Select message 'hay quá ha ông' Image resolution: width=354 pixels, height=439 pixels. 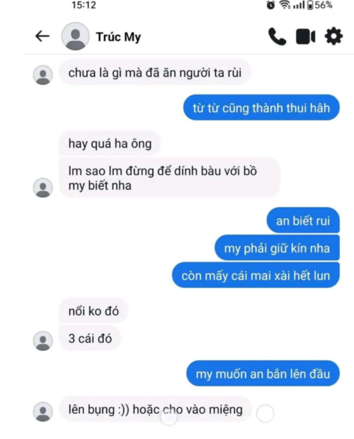click(110, 143)
